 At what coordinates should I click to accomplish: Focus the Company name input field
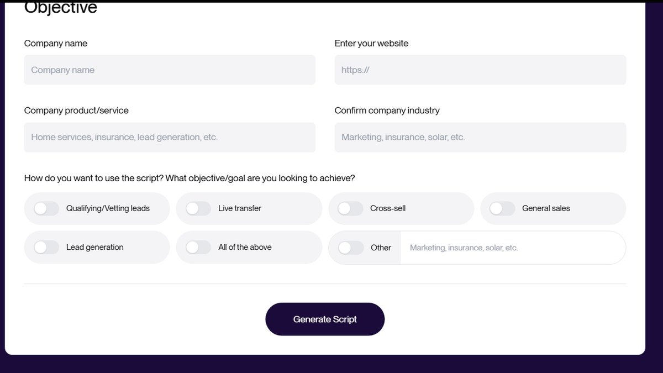pos(170,70)
